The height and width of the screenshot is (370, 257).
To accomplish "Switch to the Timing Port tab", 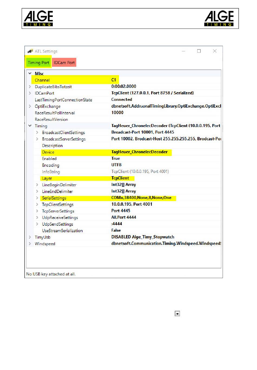I will point(38,62).
